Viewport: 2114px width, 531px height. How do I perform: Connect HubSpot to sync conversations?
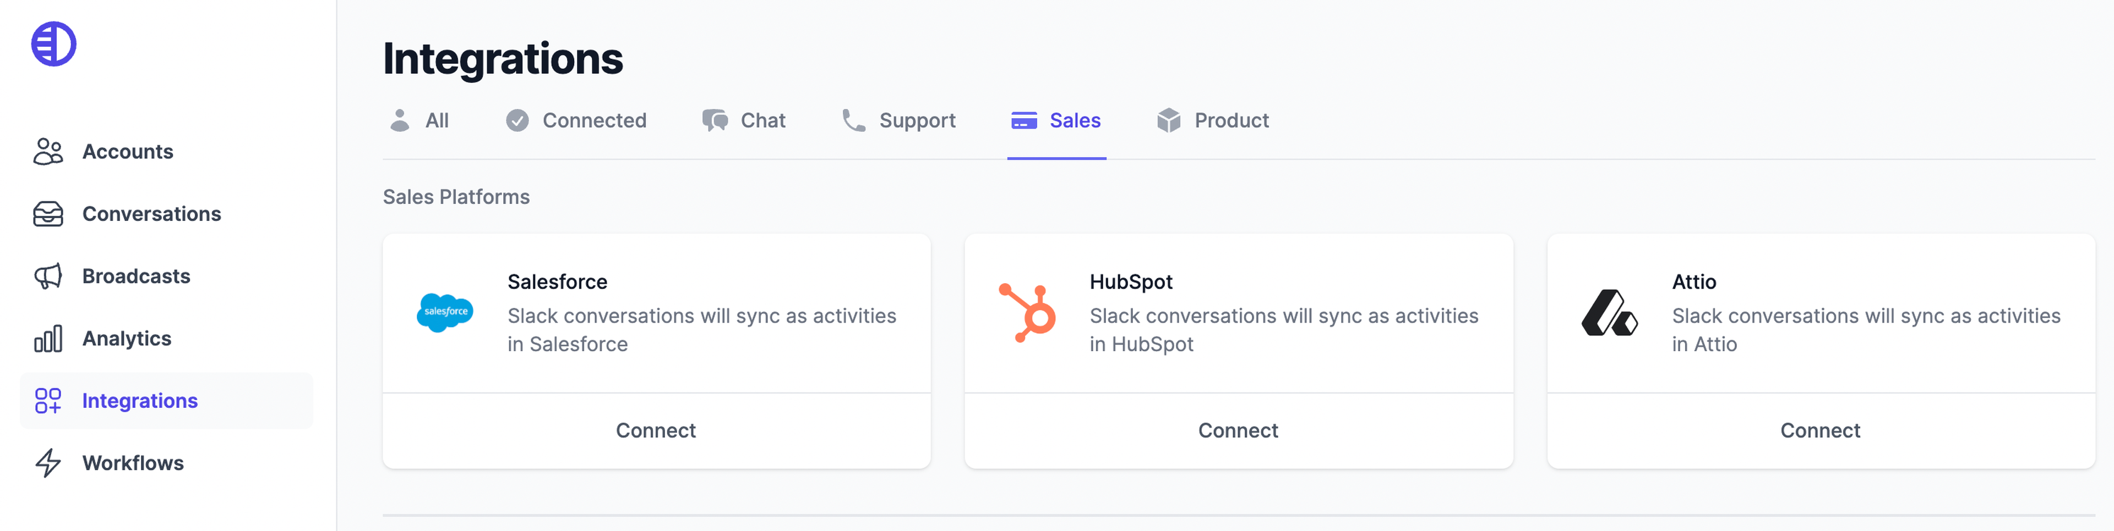(1238, 430)
